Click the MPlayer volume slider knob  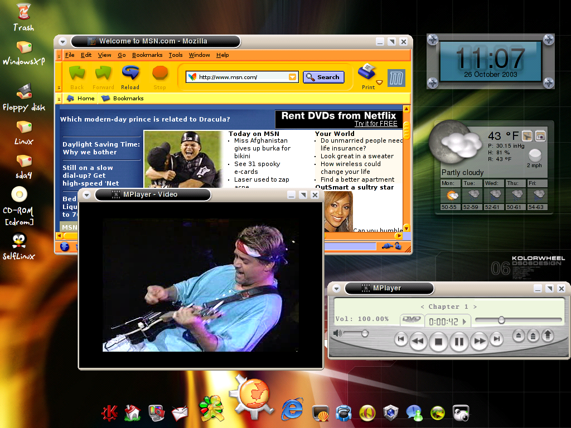pyautogui.click(x=365, y=333)
